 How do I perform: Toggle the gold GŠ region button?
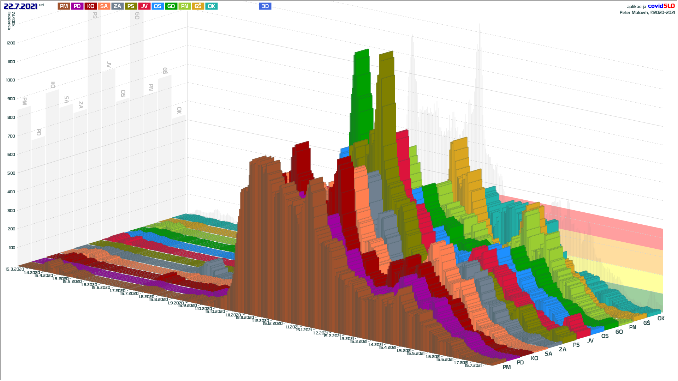(x=198, y=6)
